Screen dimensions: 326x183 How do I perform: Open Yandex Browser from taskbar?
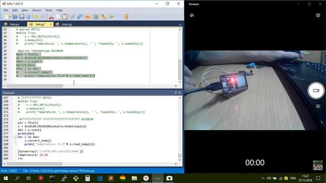coord(146,178)
